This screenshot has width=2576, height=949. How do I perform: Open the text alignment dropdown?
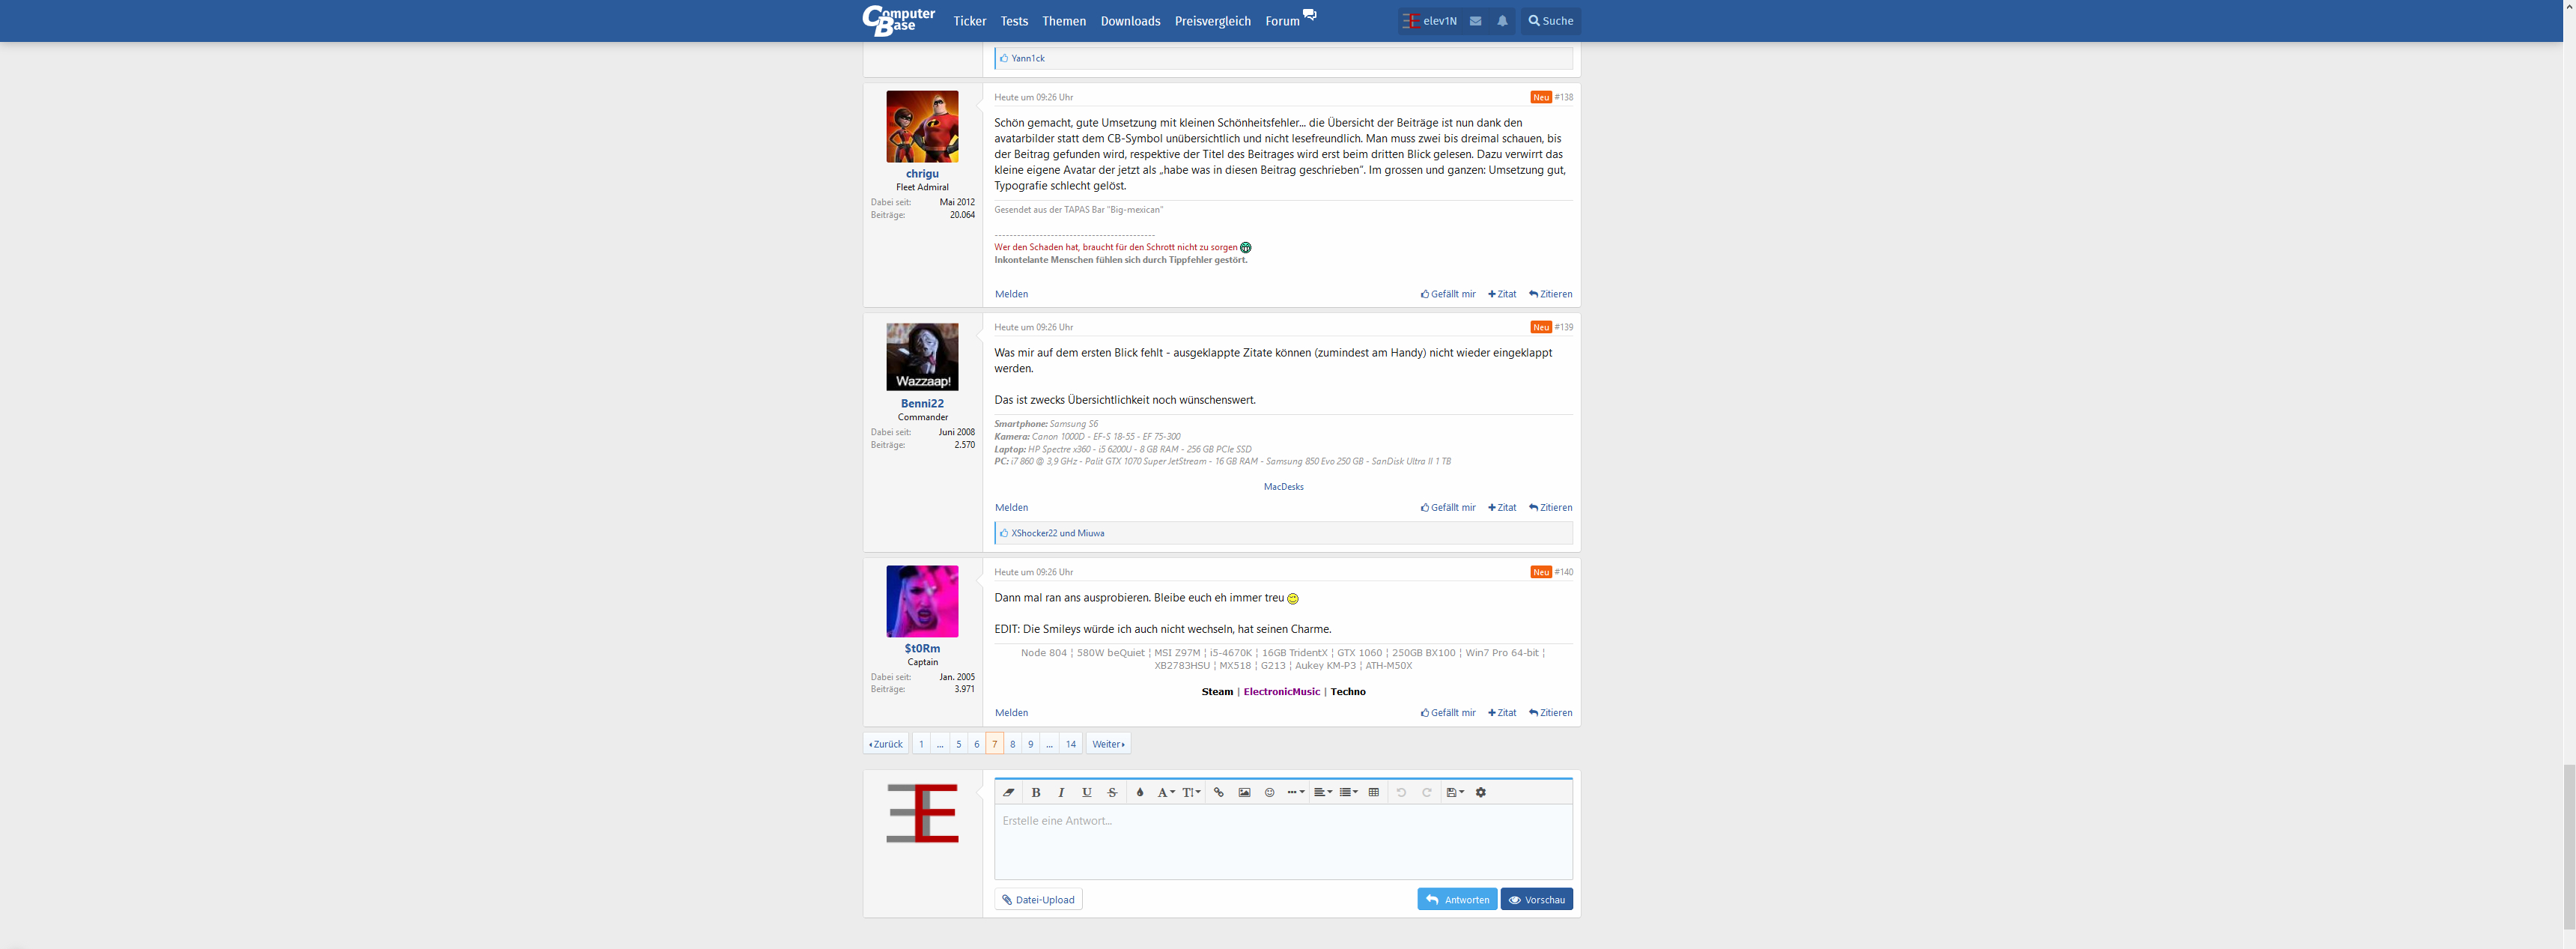click(1322, 792)
